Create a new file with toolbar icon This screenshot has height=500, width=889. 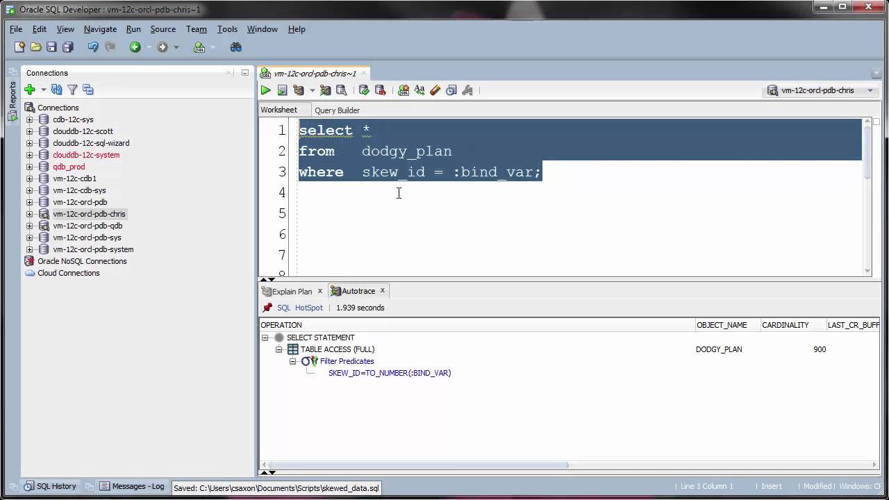(19, 47)
